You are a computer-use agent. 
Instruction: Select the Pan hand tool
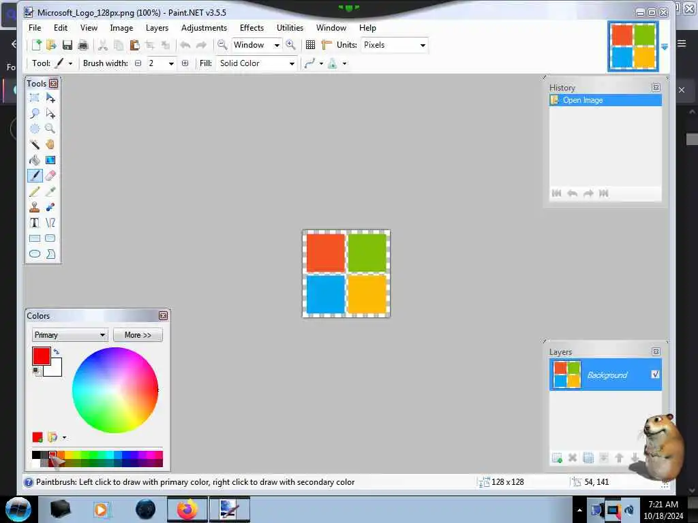click(x=50, y=144)
